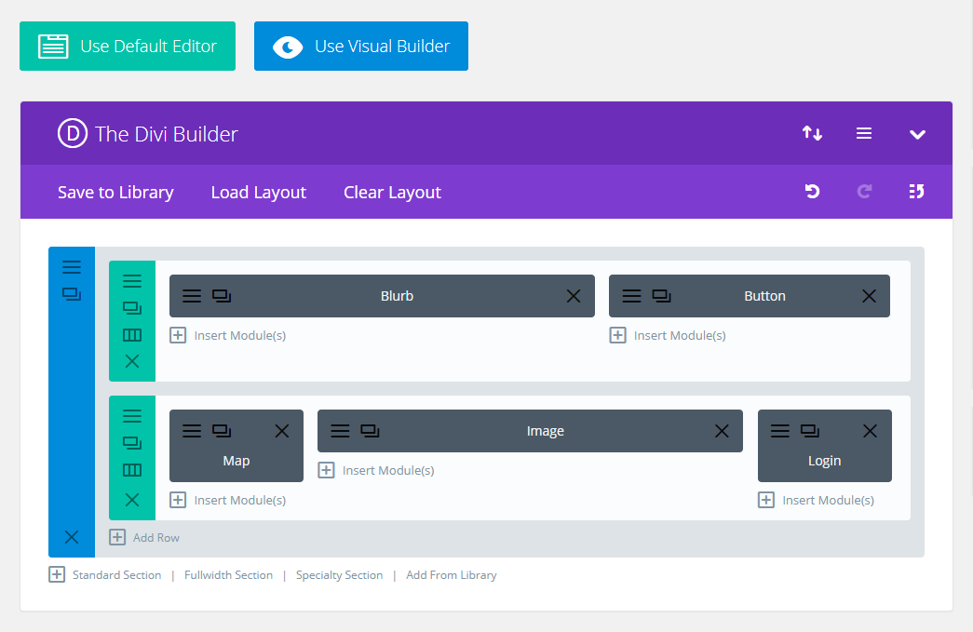The image size is (973, 632).
Task: Add section From Library
Action: [x=452, y=575]
